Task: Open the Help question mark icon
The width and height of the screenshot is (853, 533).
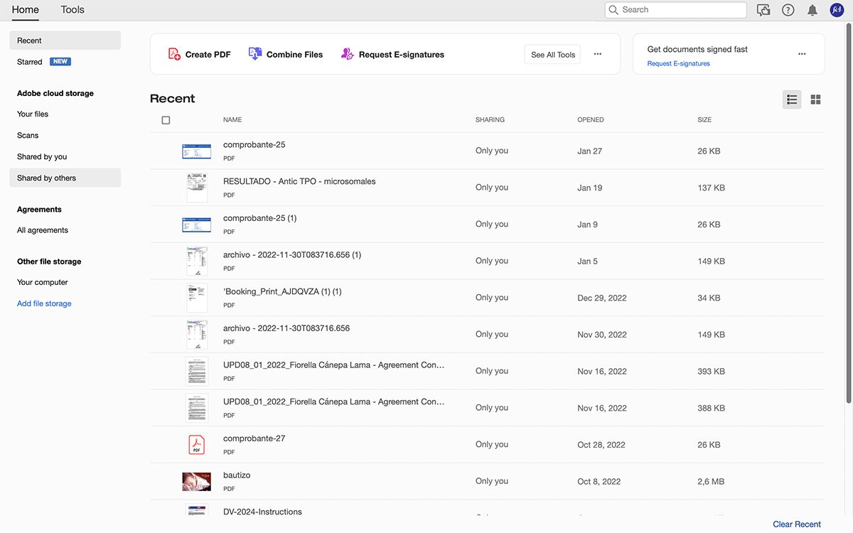Action: point(788,10)
